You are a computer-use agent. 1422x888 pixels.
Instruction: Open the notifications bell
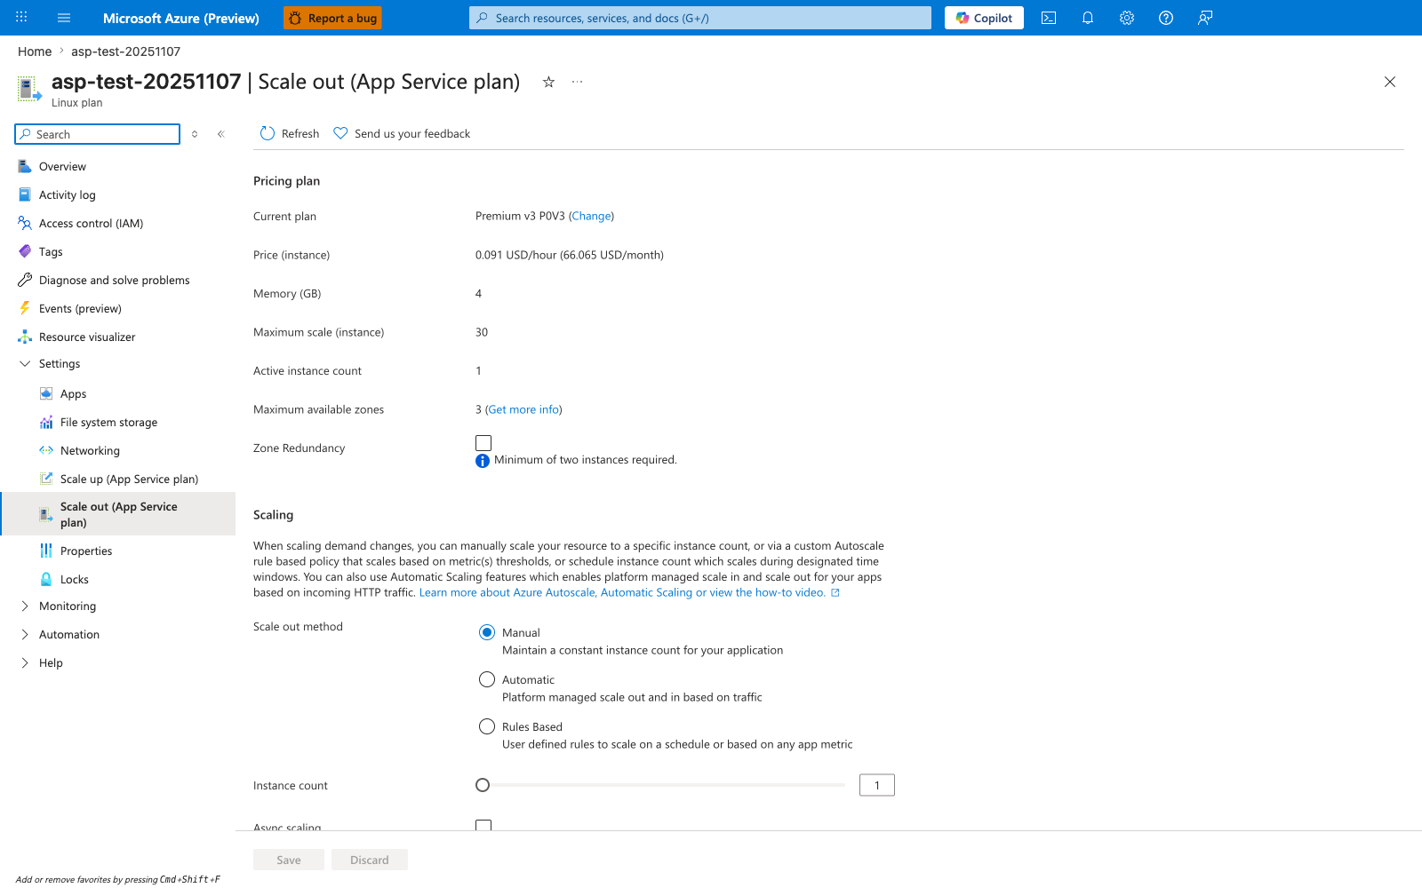coord(1088,18)
